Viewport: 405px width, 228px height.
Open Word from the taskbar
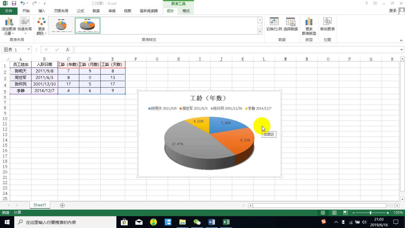(x=212, y=222)
